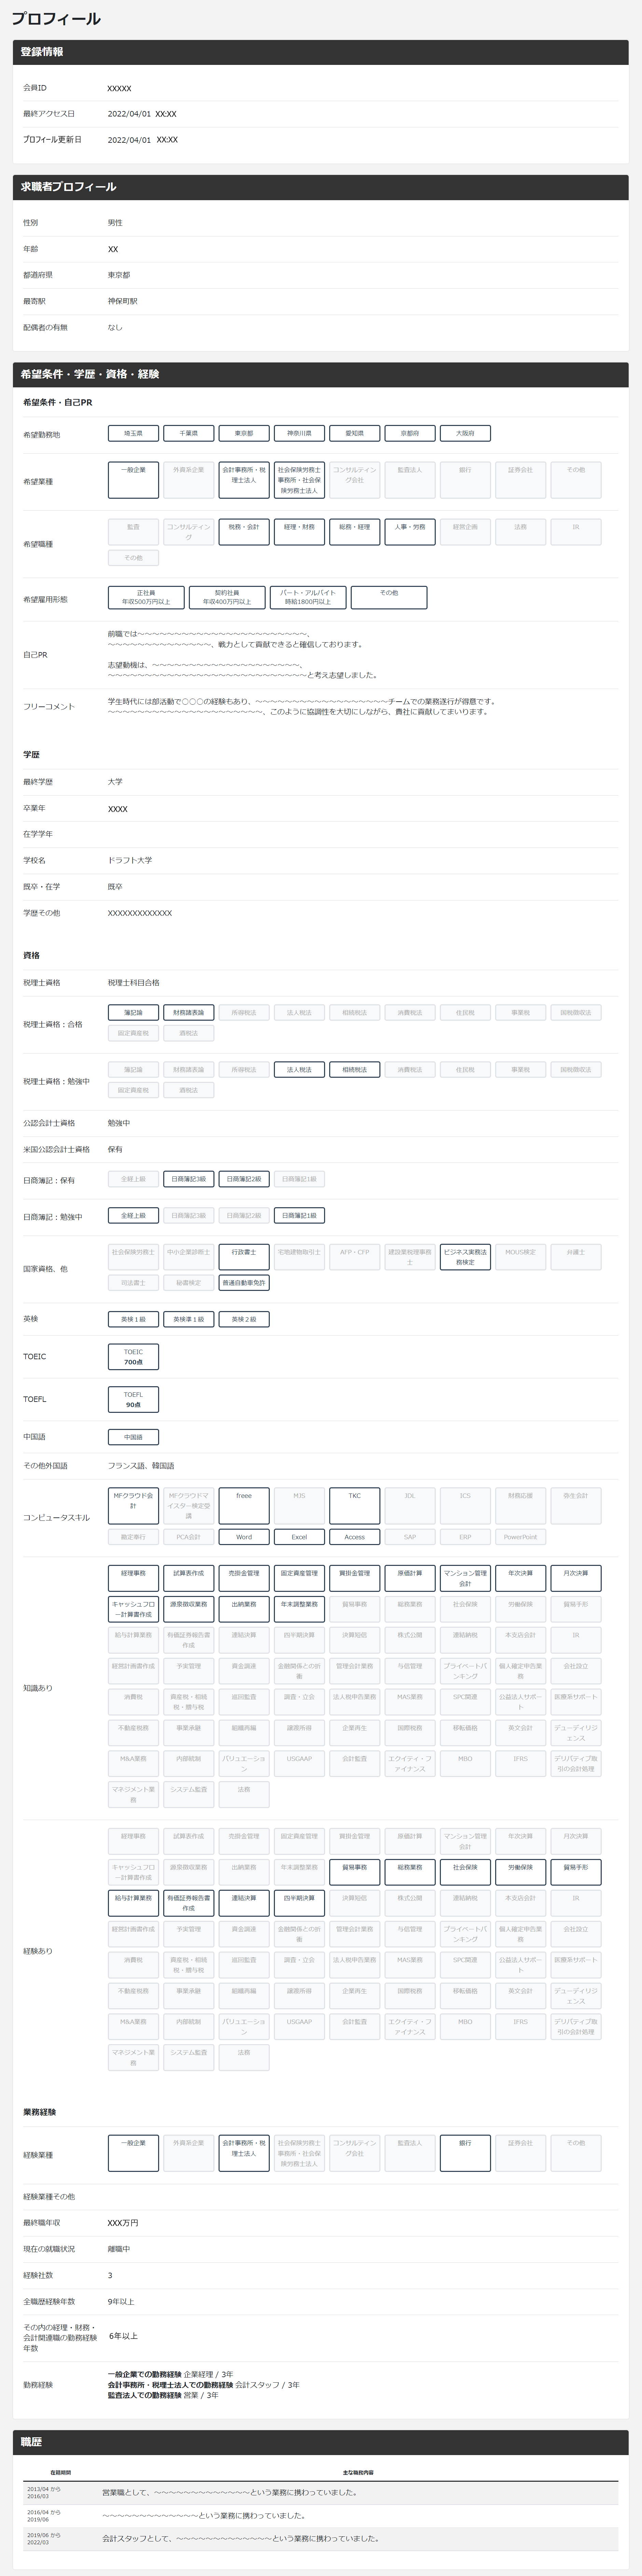Click the nearest station value 神保町駅
Viewport: 642px width, 2576px height.
click(123, 301)
